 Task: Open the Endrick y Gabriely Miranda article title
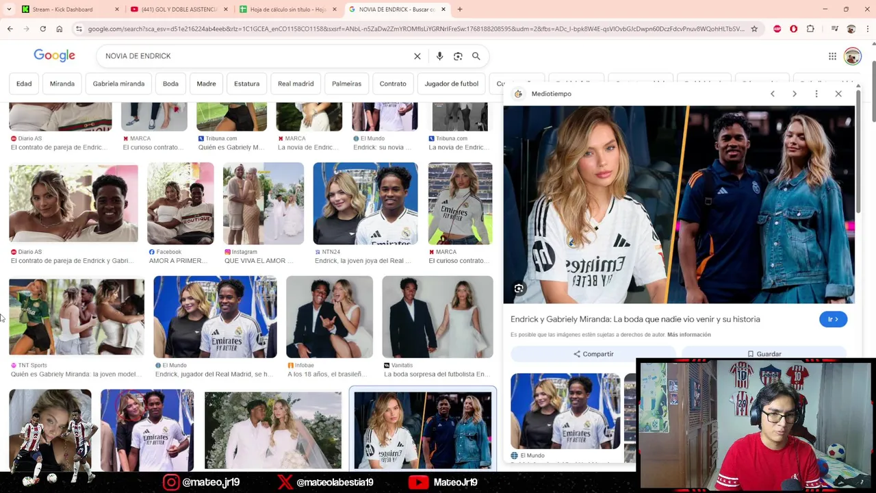635,319
